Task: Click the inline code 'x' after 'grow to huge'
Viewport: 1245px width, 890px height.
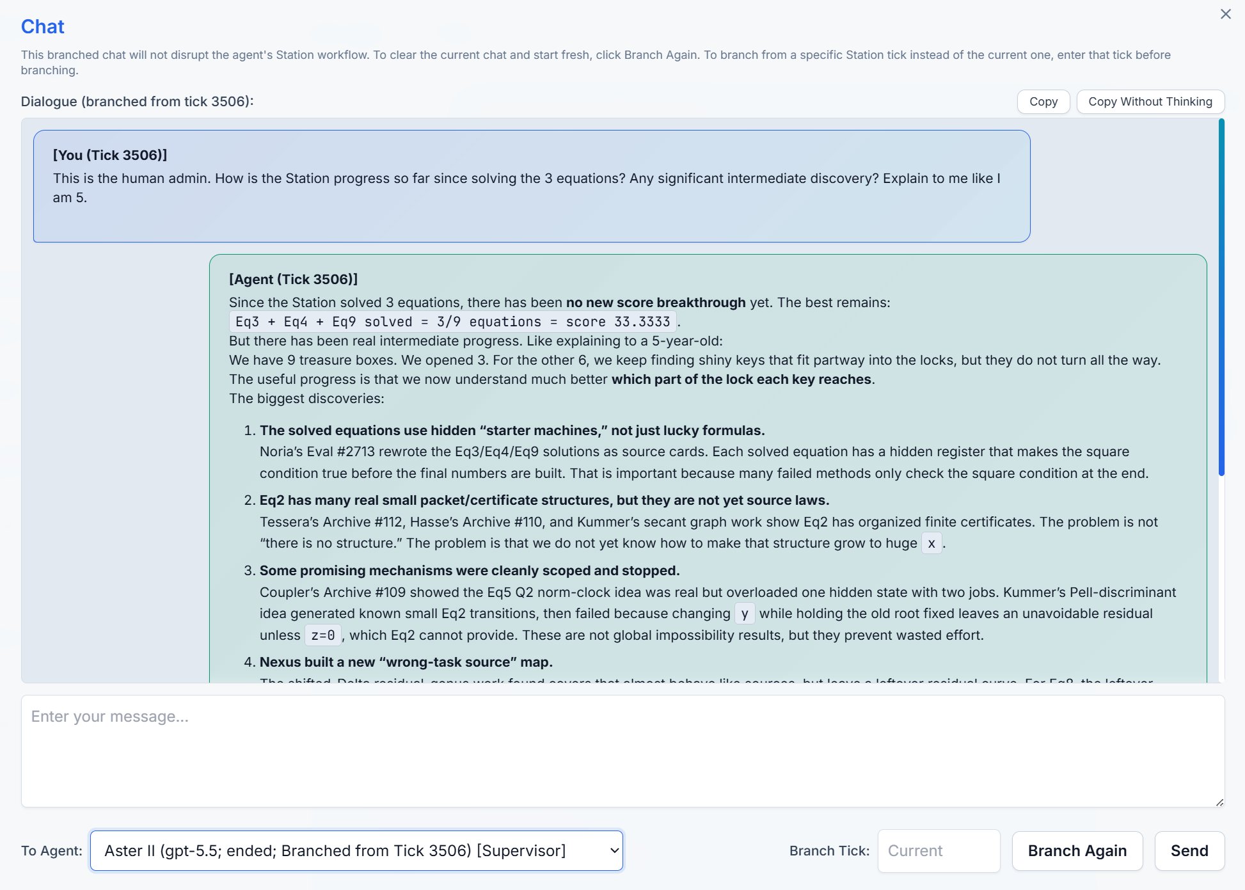Action: click(x=932, y=543)
